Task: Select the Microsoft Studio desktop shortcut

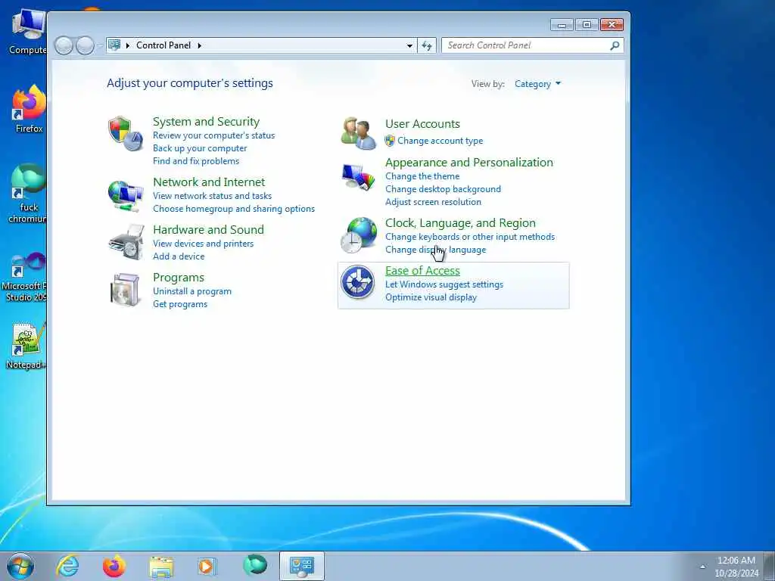Action: click(x=26, y=277)
